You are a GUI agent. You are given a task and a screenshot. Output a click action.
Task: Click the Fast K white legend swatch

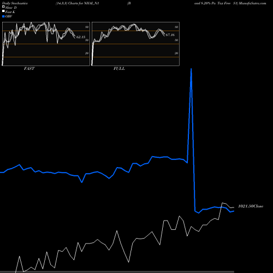click(3, 11)
